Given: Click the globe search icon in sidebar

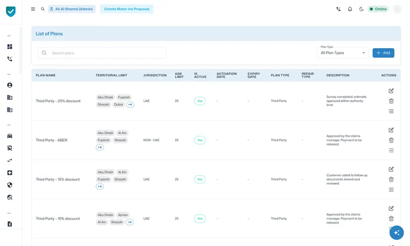Looking at the screenshot, I should pos(10,197).
